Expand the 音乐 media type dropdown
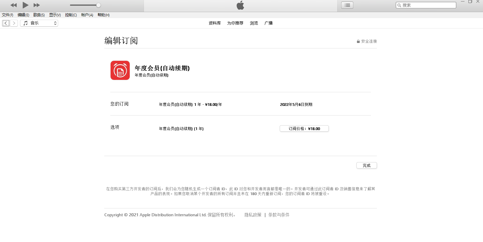 click(39, 23)
